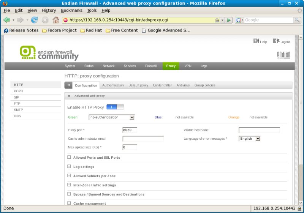
Task: Open the VPN navigation menu
Action: click(x=188, y=66)
